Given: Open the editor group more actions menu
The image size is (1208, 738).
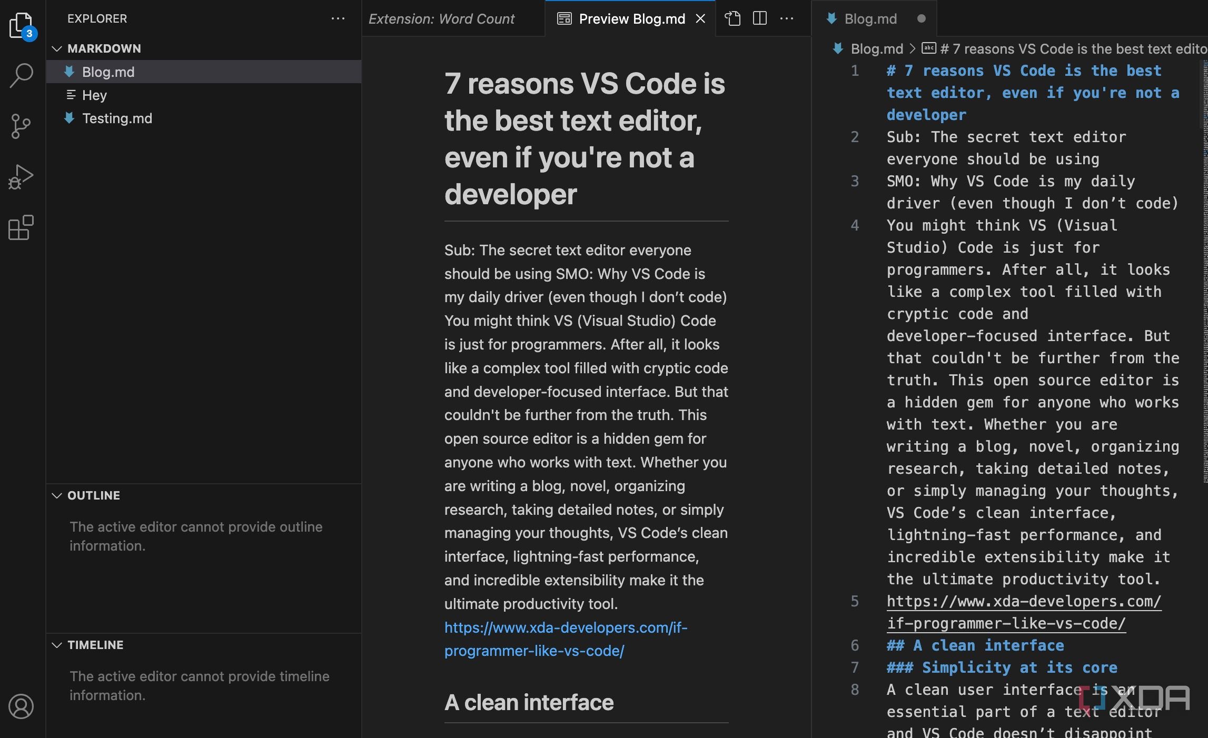Looking at the screenshot, I should coord(787,18).
